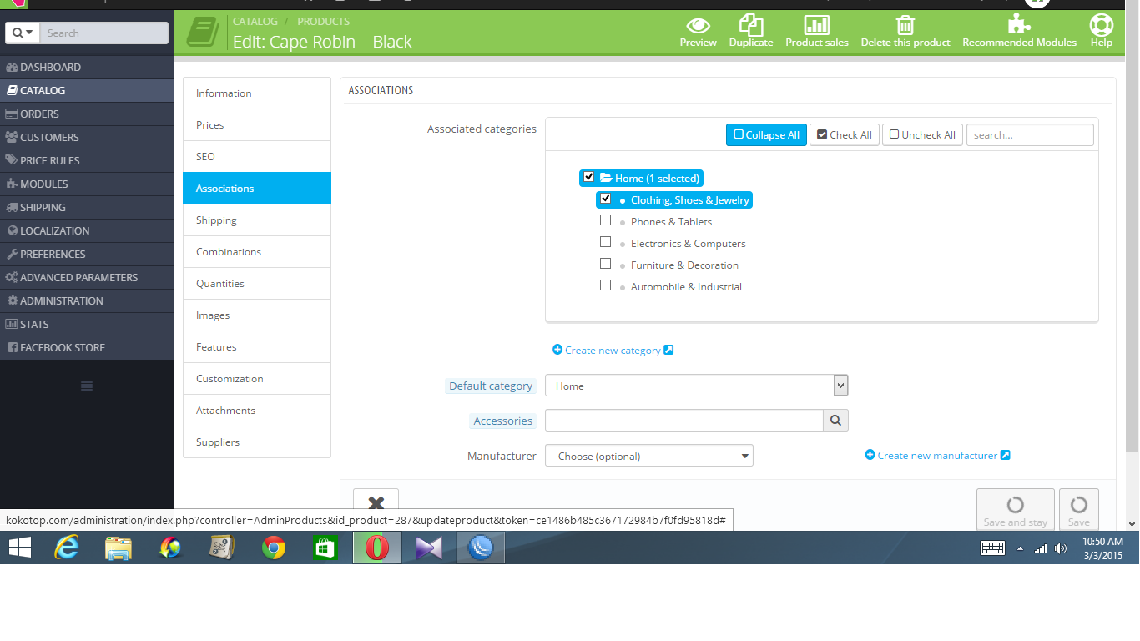The image size is (1140, 641).
Task: Open the product Preview
Action: [698, 33]
